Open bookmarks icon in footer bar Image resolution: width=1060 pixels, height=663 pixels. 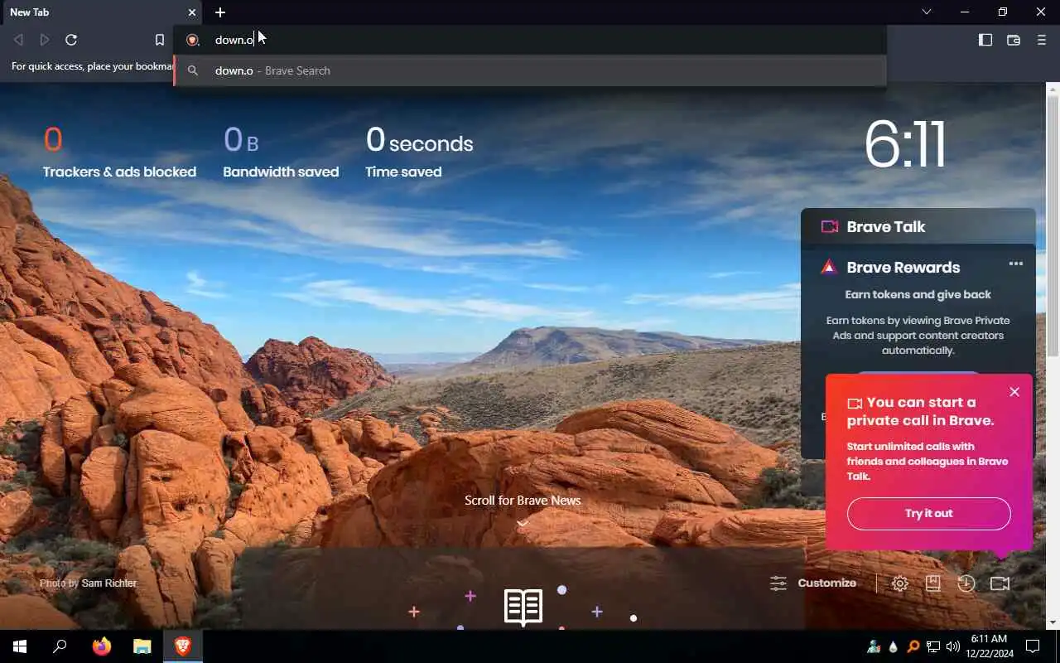point(933,583)
